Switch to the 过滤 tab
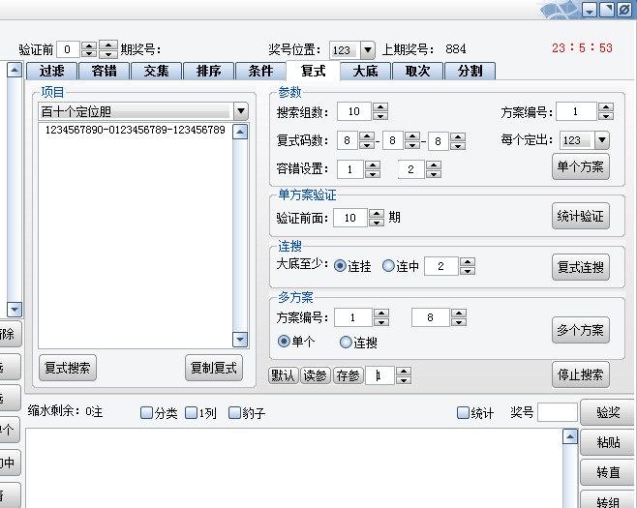This screenshot has width=637, height=508. [x=51, y=71]
